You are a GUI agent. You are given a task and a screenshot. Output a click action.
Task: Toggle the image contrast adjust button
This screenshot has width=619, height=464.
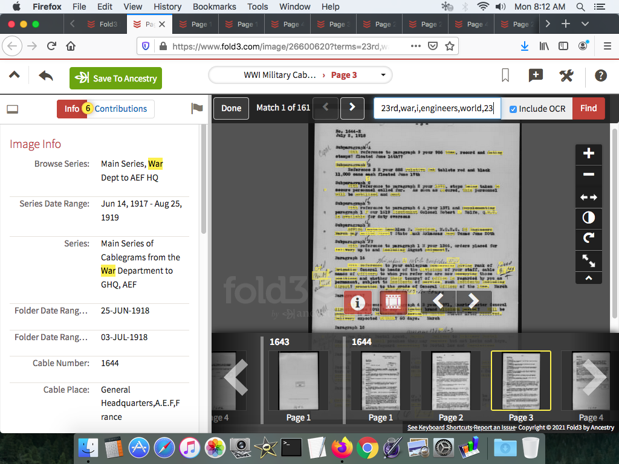coord(589,217)
